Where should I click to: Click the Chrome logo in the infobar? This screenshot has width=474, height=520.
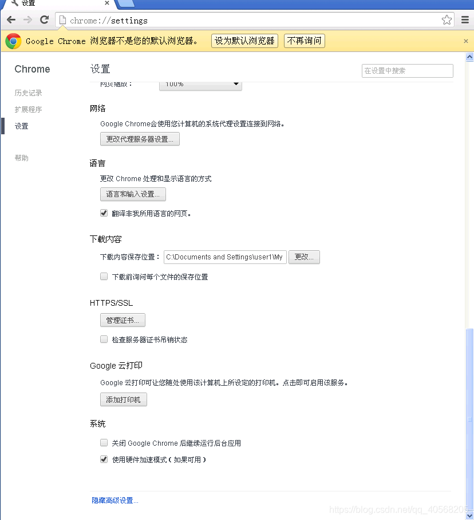tap(13, 41)
